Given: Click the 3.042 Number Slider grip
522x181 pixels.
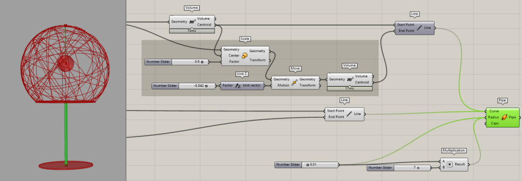Looking at the screenshot, I should (x=206, y=86).
